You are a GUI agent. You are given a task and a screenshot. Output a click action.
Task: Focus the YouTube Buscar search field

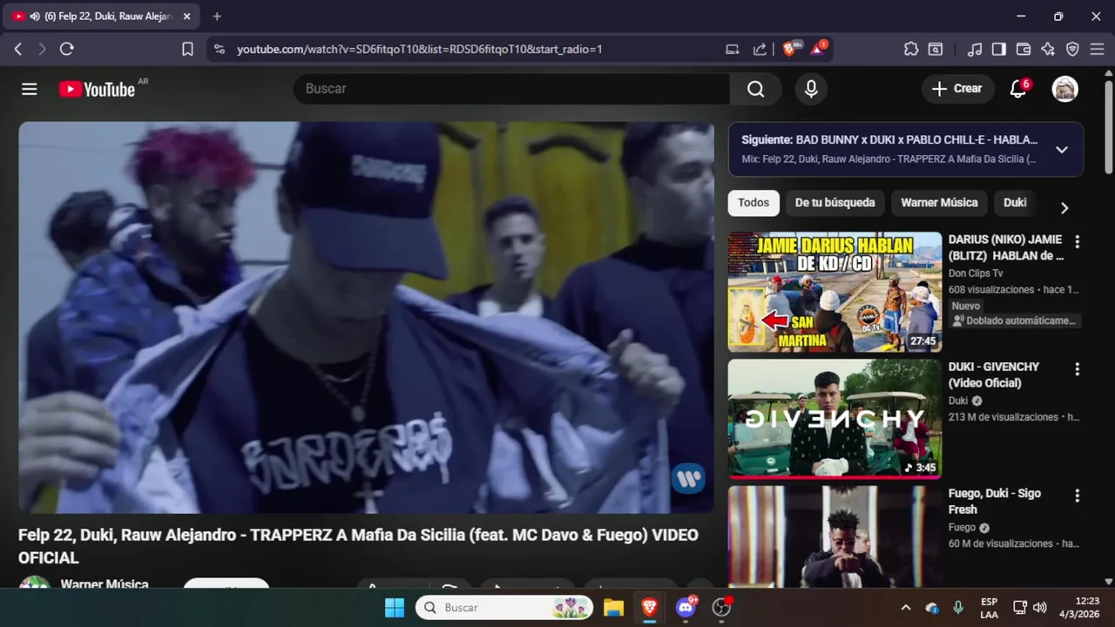(512, 89)
